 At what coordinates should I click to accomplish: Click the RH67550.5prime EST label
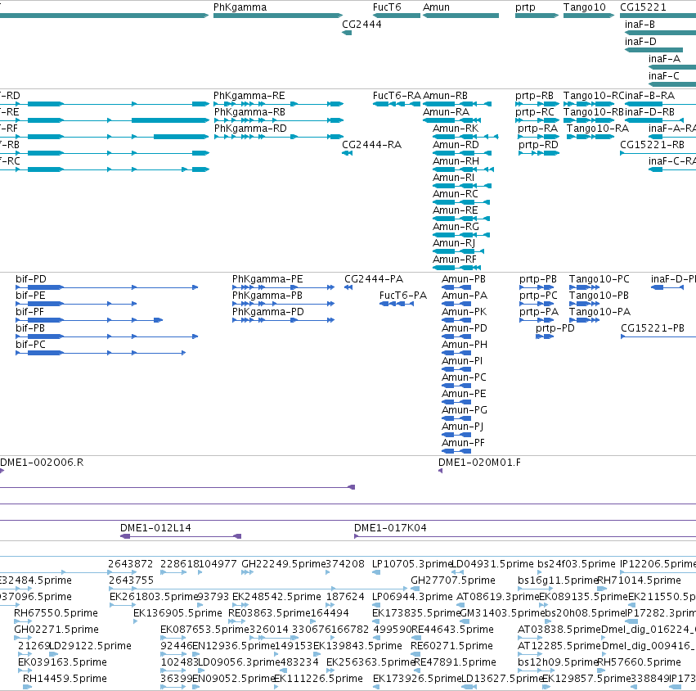click(x=56, y=614)
